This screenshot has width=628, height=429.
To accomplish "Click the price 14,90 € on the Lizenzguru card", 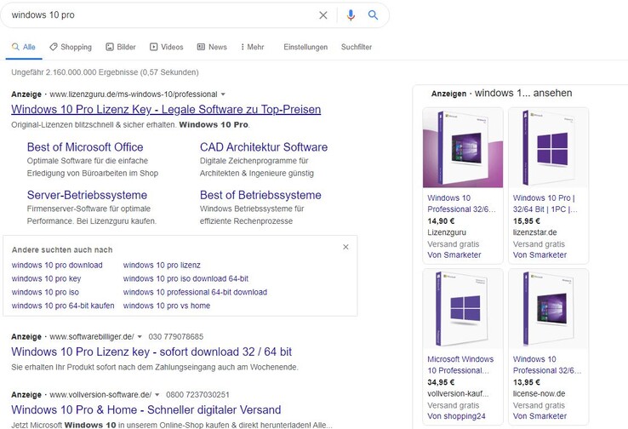I will pyautogui.click(x=441, y=221).
